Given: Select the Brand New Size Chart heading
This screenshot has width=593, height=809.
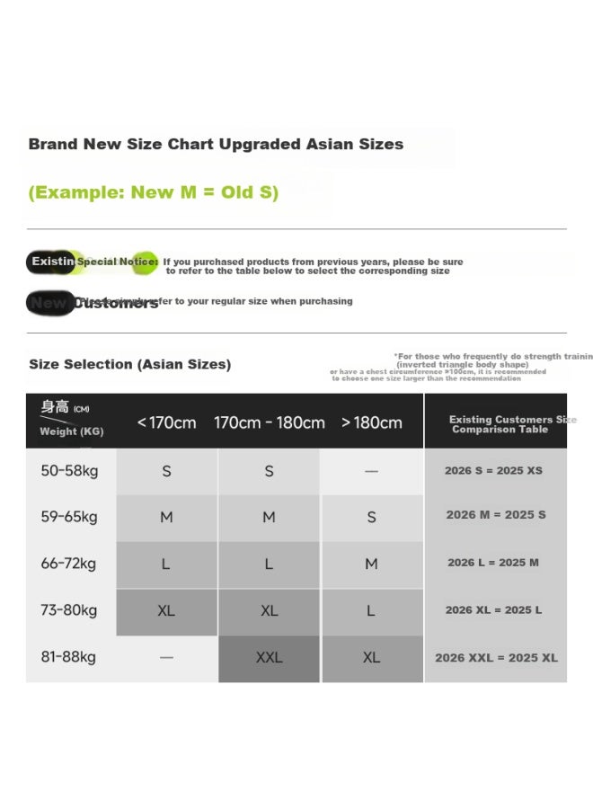Looking at the screenshot, I should 216,144.
